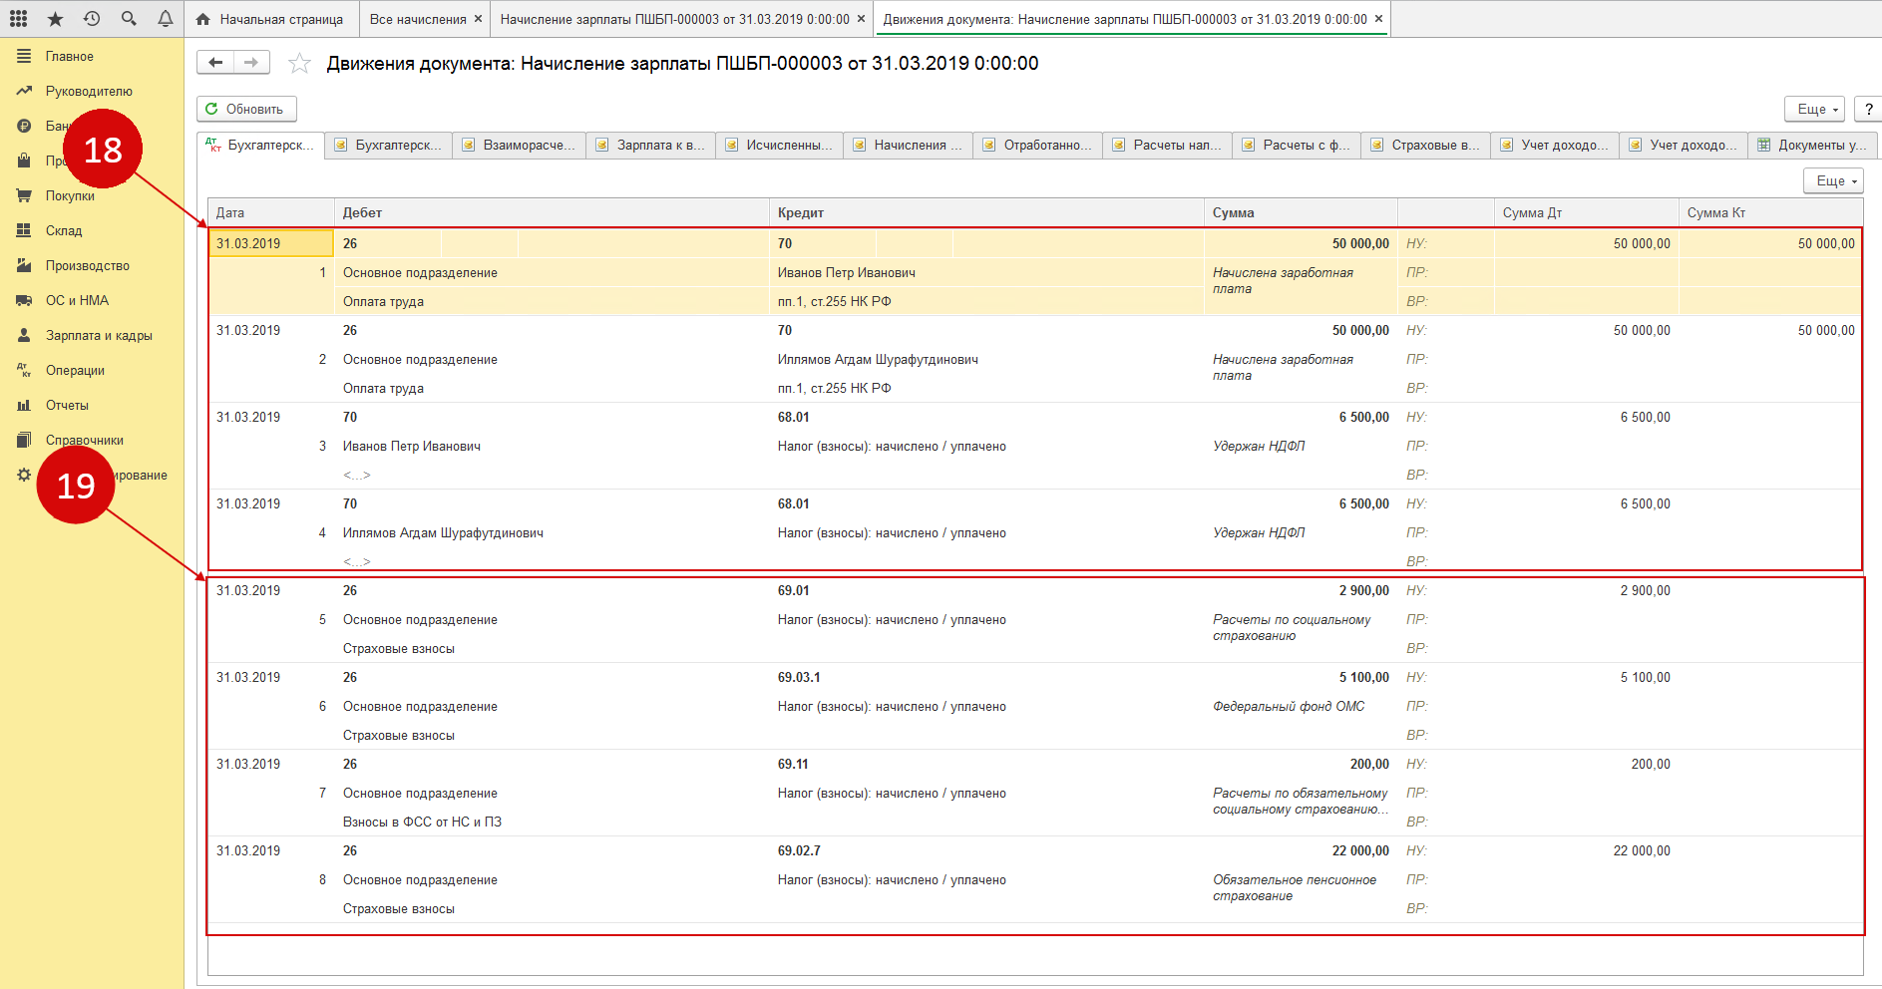Open History clock icon

[x=92, y=19]
